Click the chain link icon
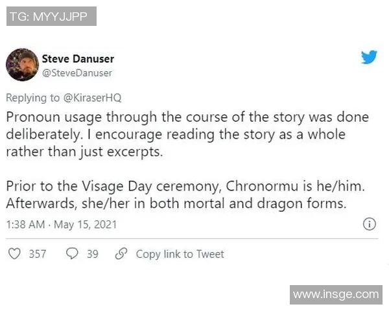 [121, 254]
